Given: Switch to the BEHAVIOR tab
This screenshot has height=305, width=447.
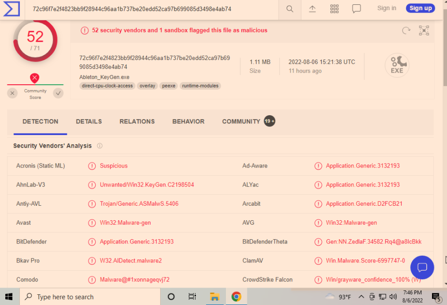Looking at the screenshot, I should [189, 122].
